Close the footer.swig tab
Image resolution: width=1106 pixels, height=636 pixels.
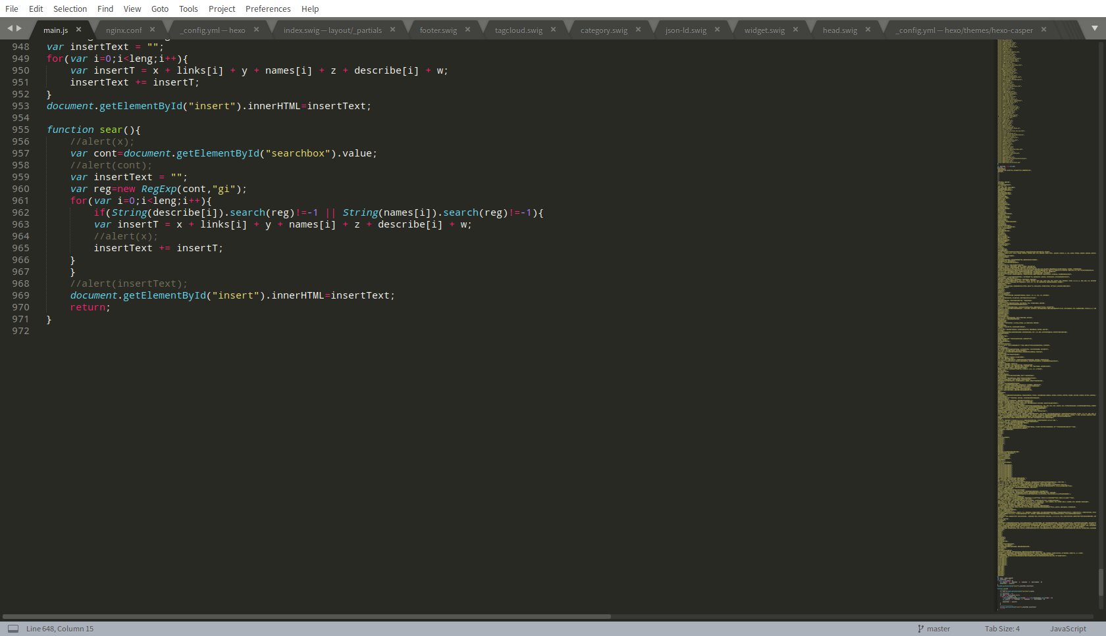coord(467,30)
